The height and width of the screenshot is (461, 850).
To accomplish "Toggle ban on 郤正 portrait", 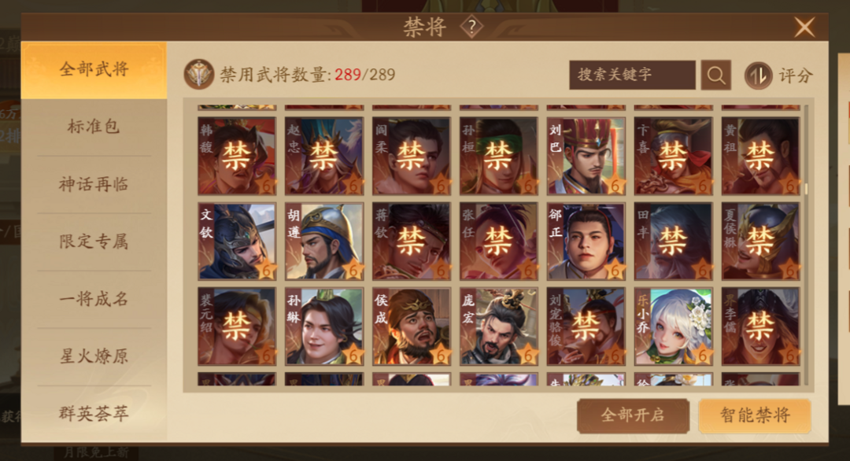I will click(x=586, y=241).
